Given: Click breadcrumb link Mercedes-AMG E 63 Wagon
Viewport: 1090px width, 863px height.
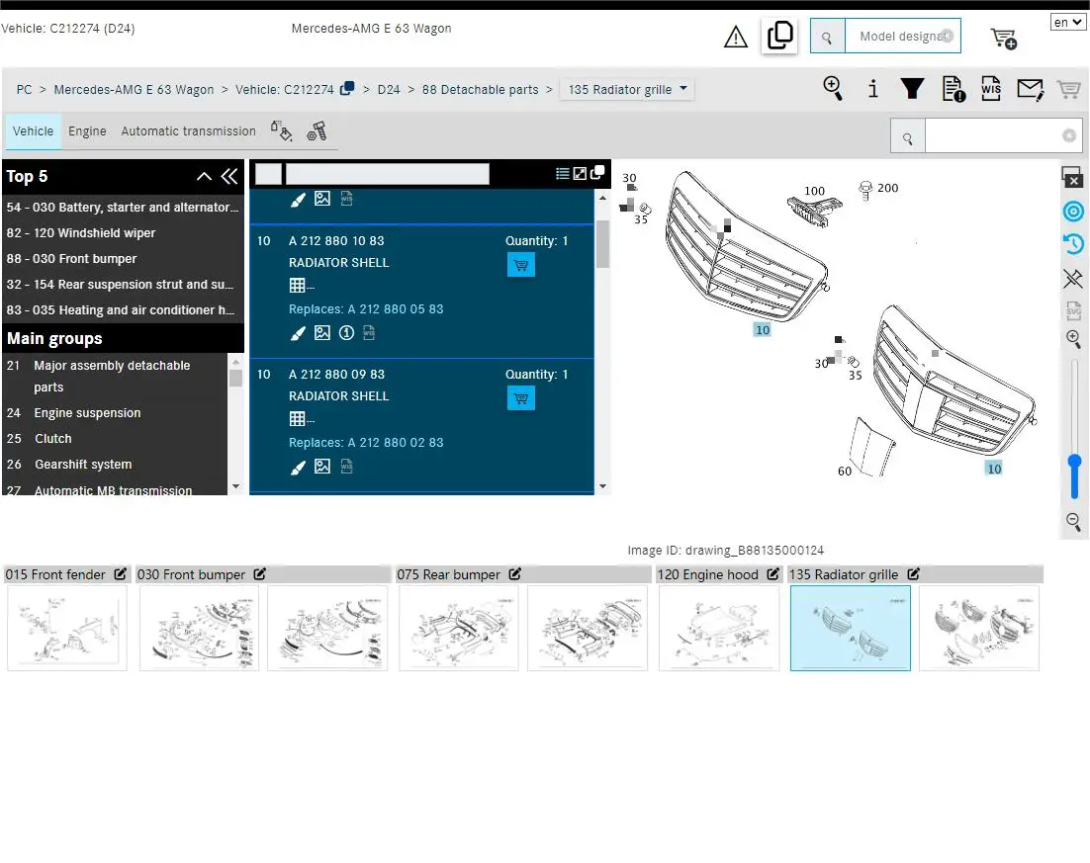Looking at the screenshot, I should (134, 90).
